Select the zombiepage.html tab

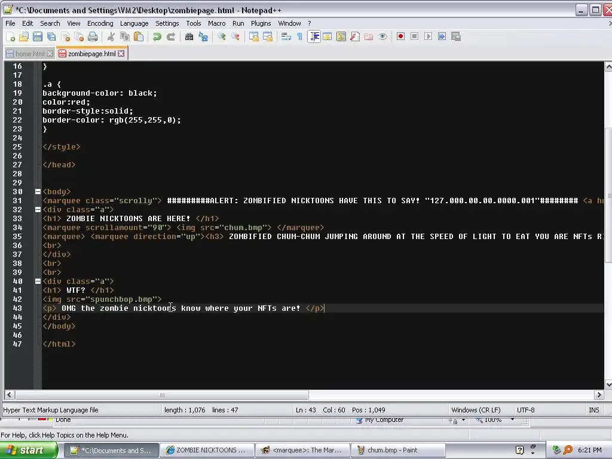pos(91,53)
